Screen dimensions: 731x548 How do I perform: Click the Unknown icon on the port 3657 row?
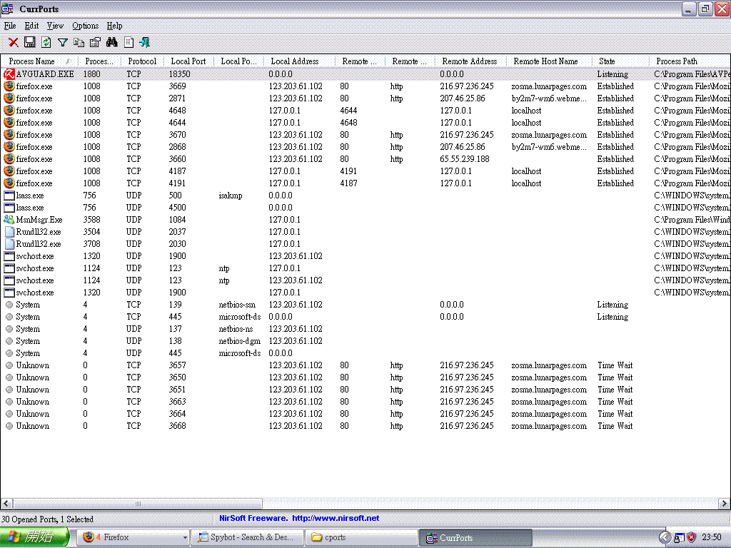pos(9,365)
